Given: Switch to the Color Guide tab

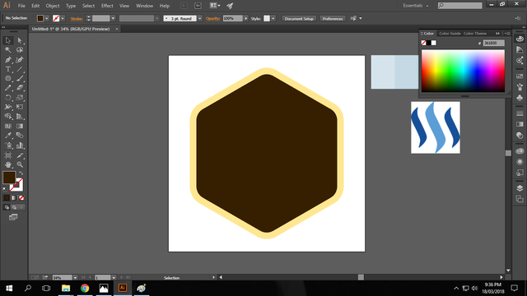Looking at the screenshot, I should point(450,33).
